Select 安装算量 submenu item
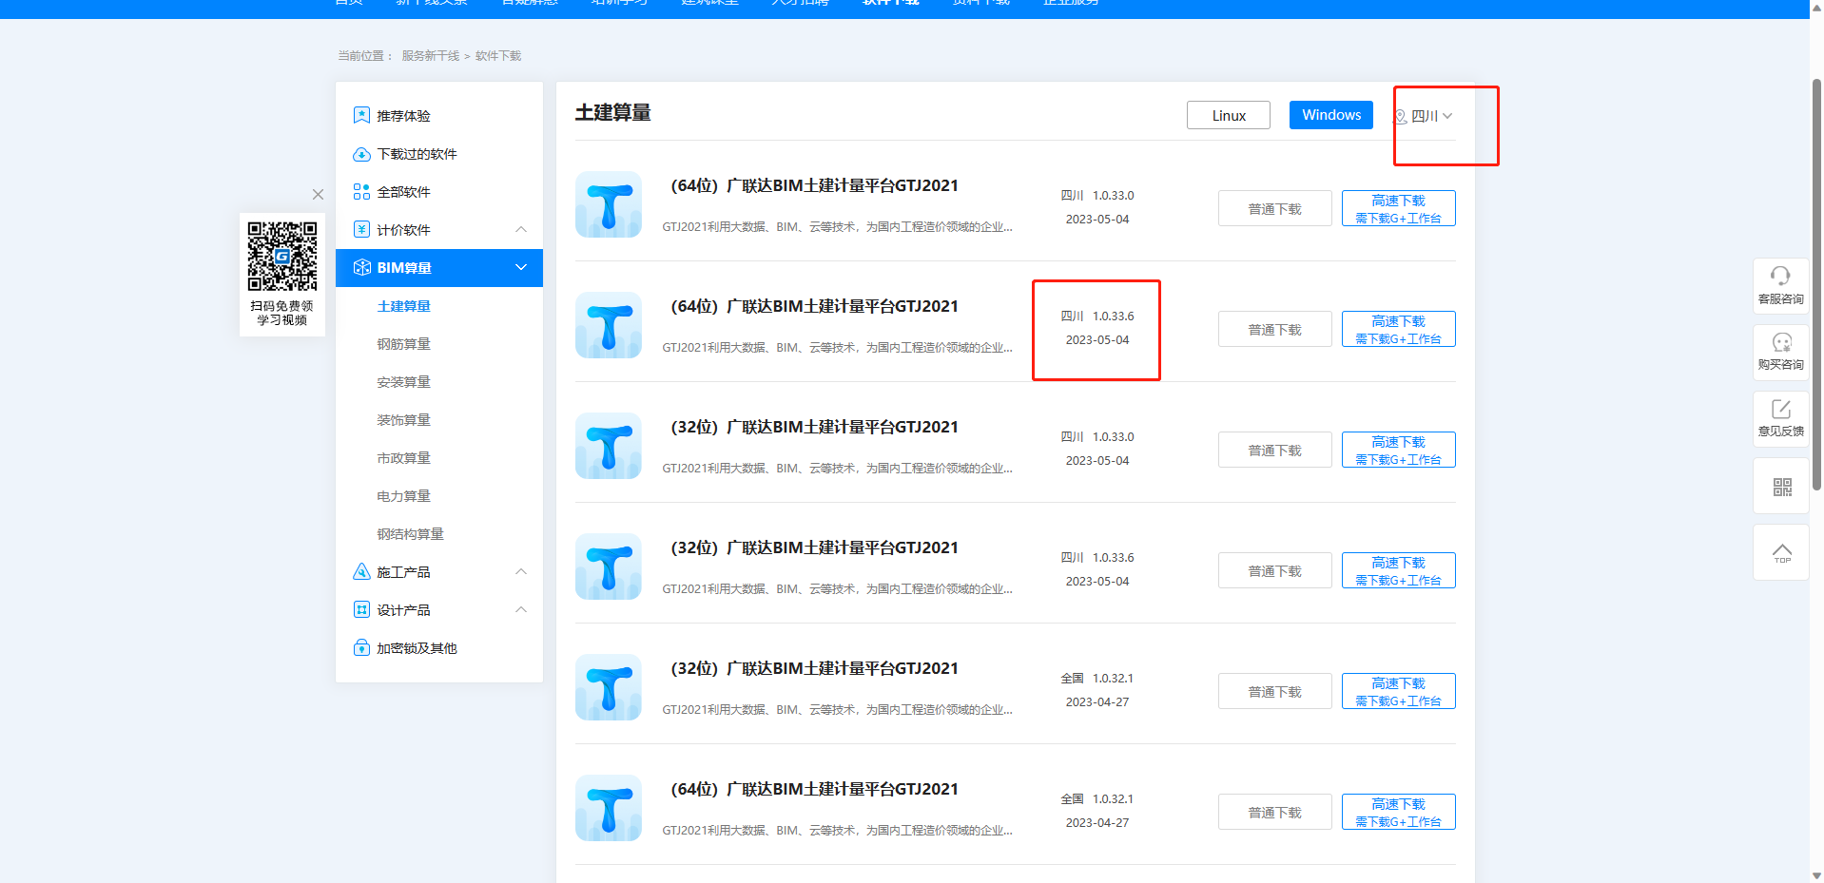1824x883 pixels. click(403, 382)
